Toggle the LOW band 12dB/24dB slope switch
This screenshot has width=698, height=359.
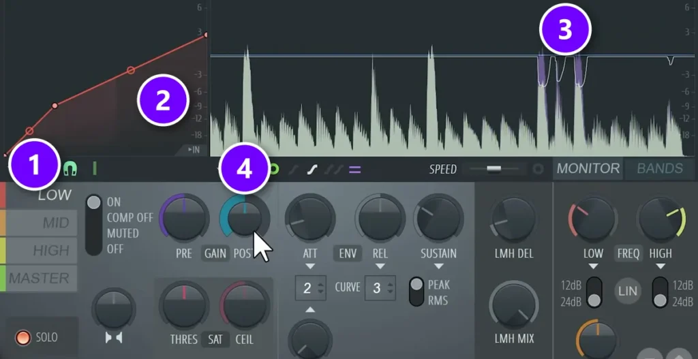[x=594, y=292]
